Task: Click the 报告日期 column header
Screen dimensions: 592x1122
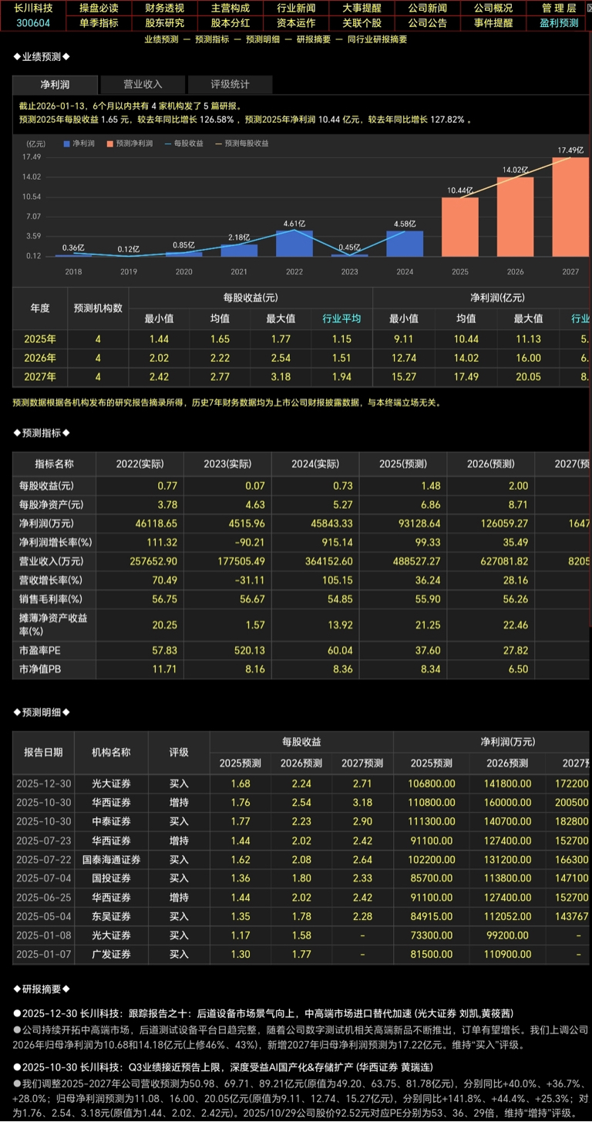Action: click(43, 753)
